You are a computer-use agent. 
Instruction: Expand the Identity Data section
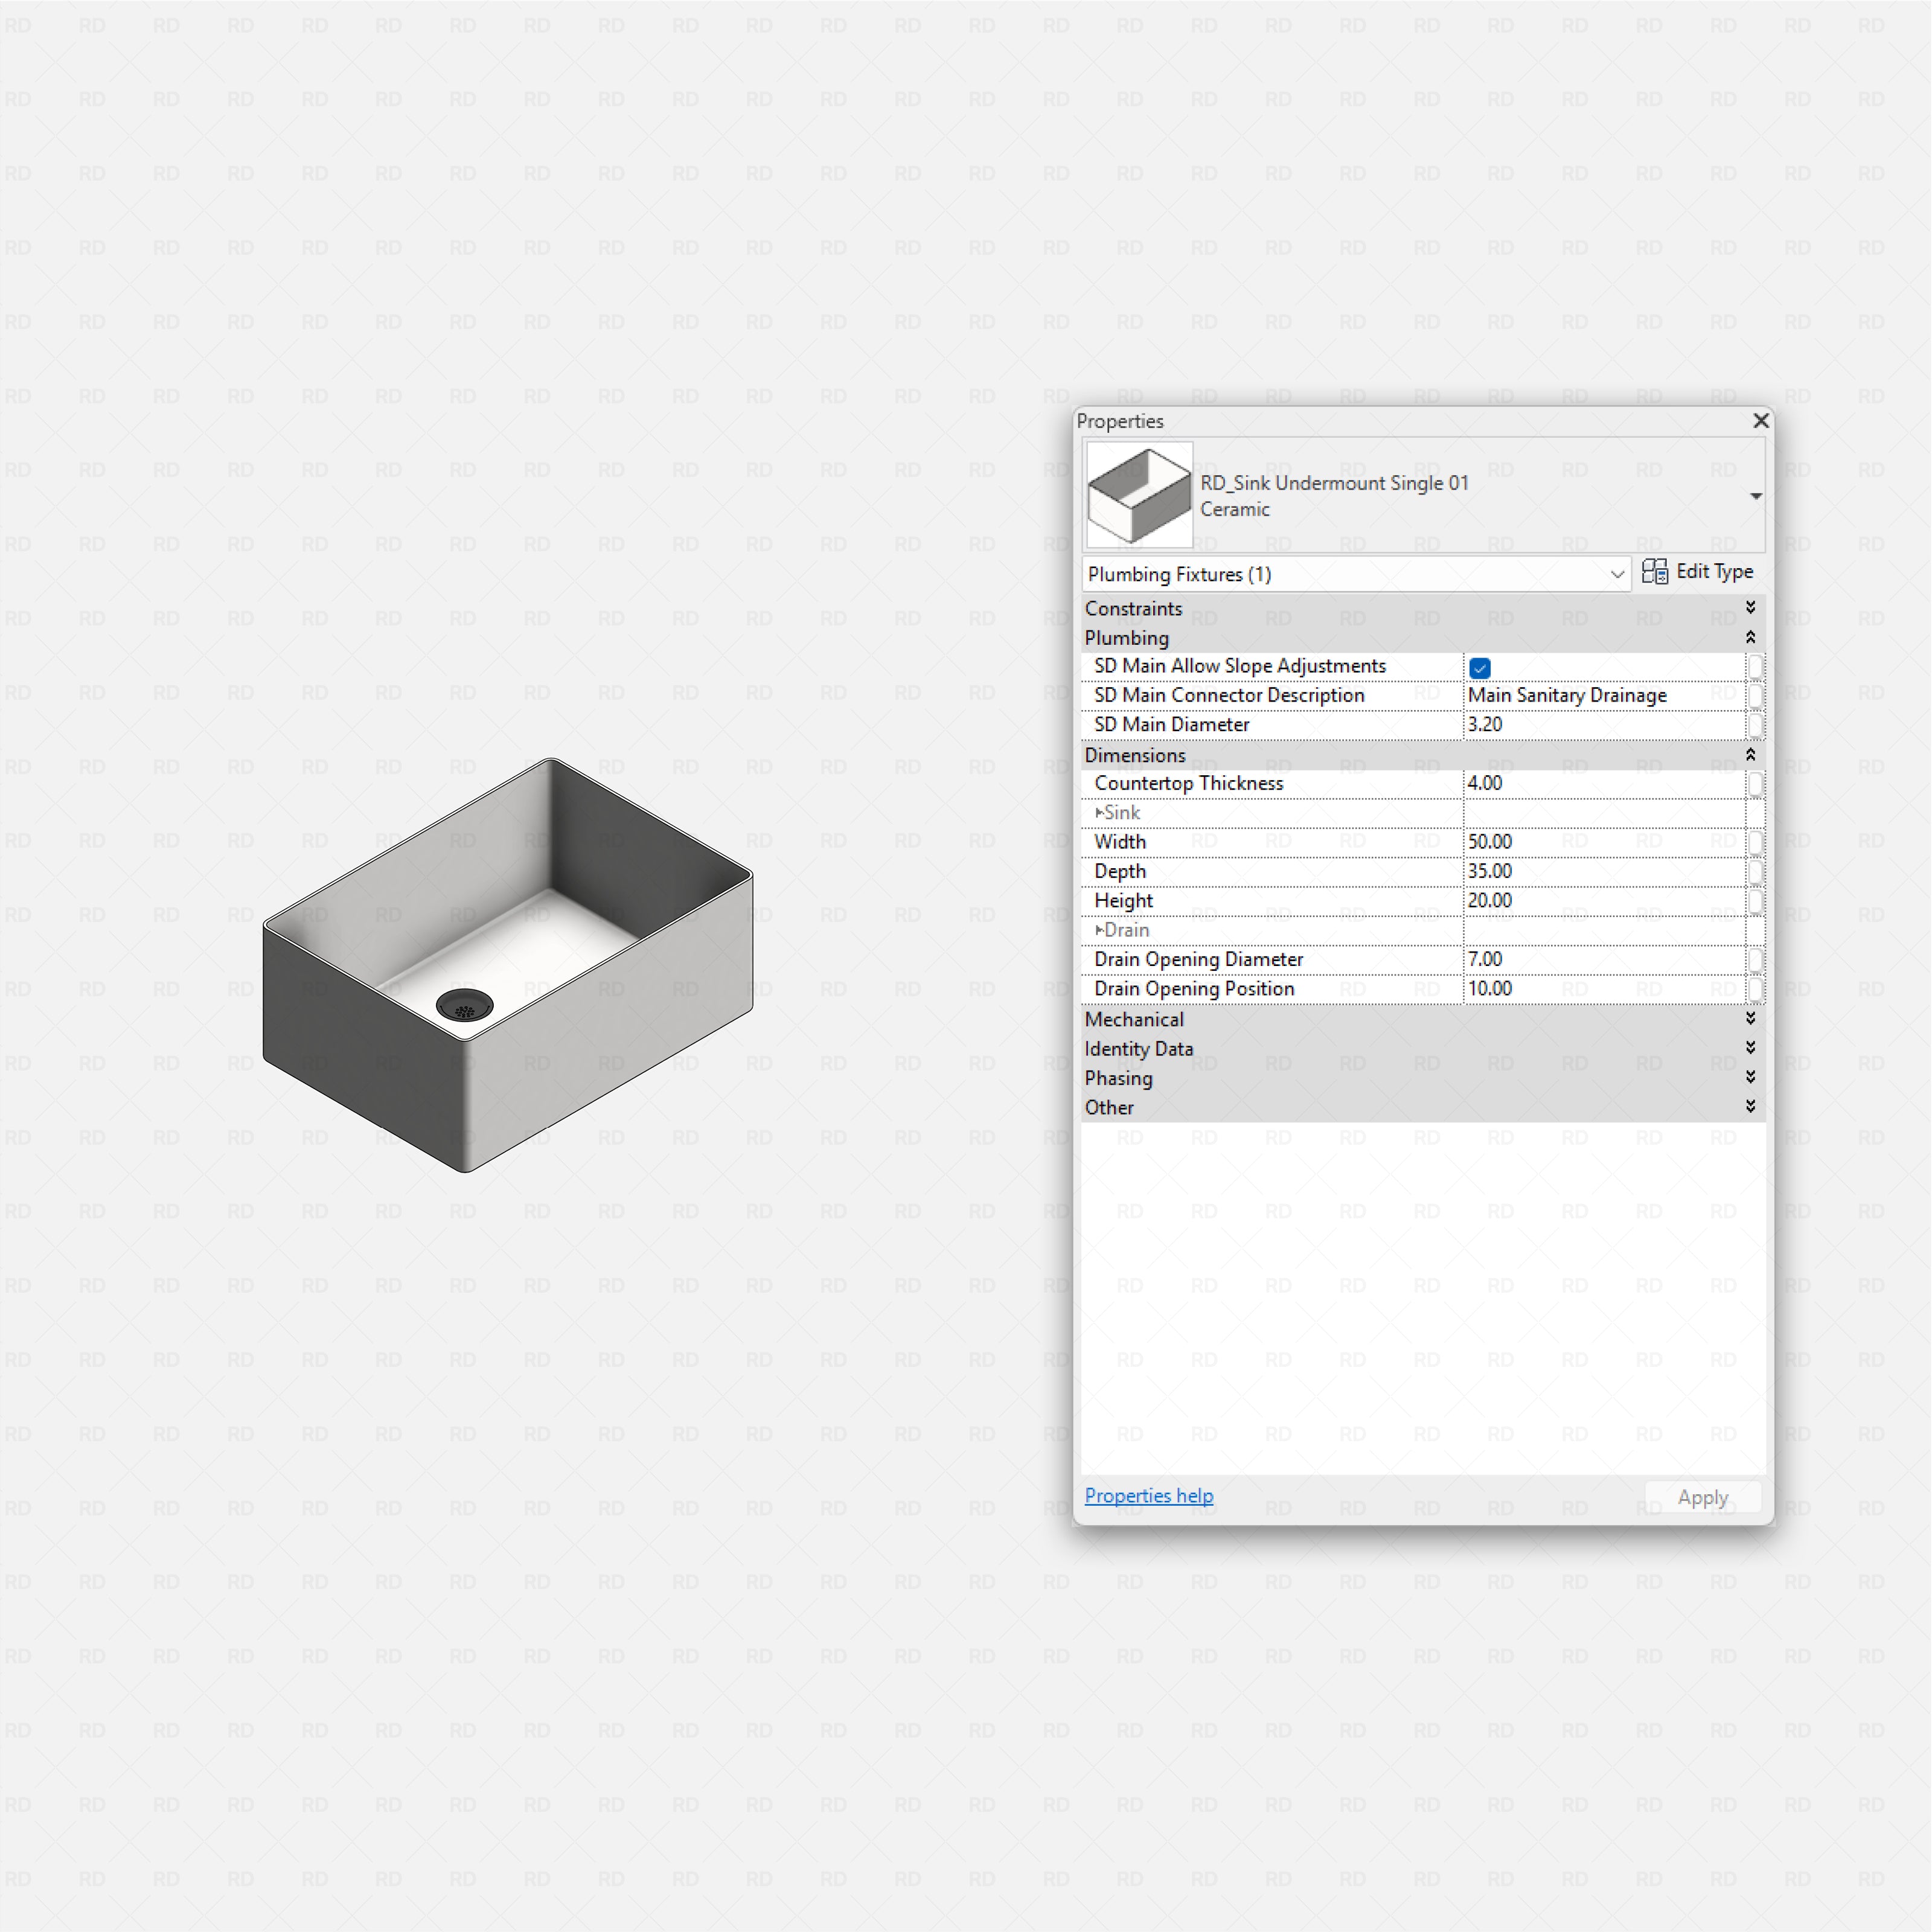[x=1751, y=1048]
